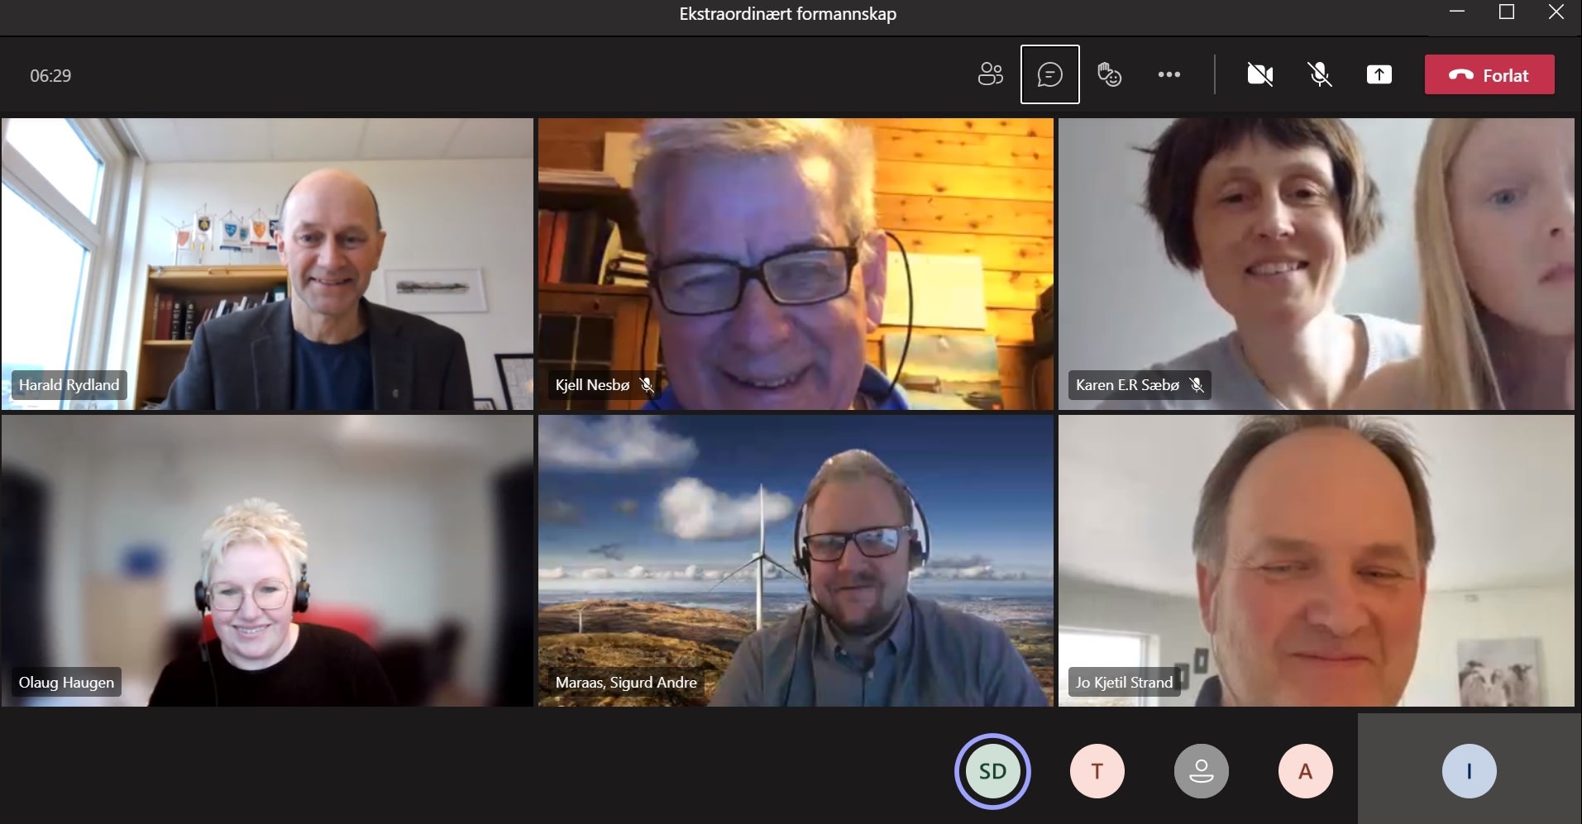
Task: Click the T participant avatar
Action: pyautogui.click(x=1097, y=771)
